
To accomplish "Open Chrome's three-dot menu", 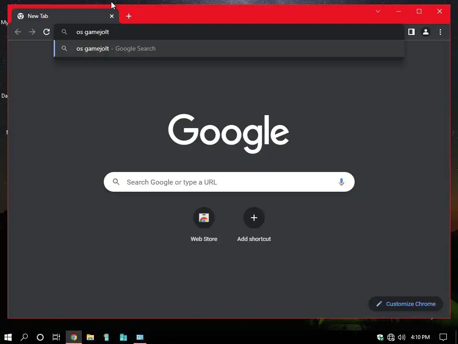I will [x=440, y=32].
